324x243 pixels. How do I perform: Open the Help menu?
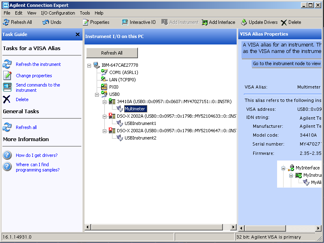point(99,13)
